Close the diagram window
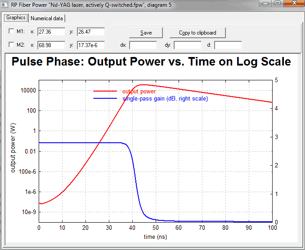The height and width of the screenshot is (250, 305). coord(294,3)
